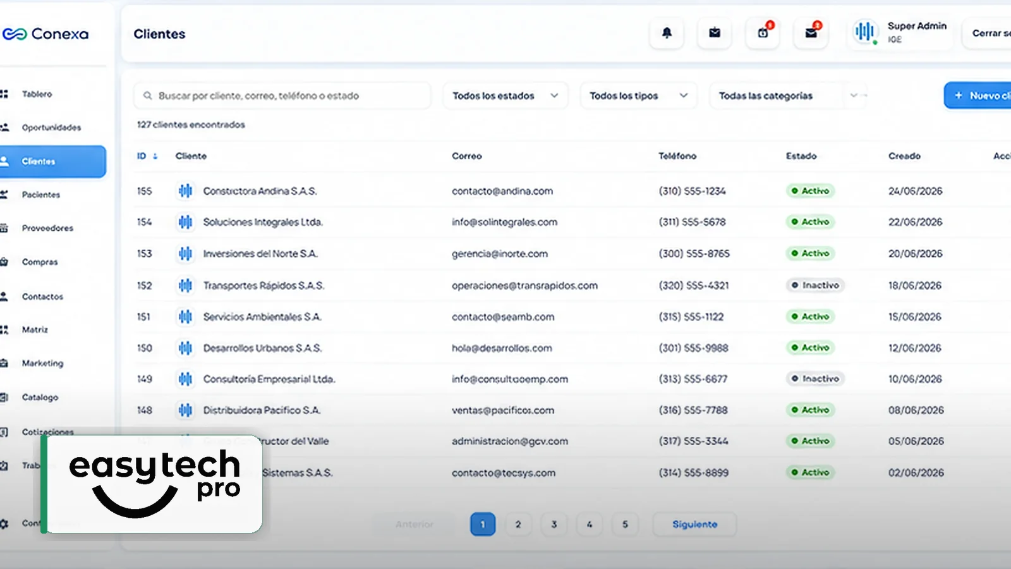Open Proveedores in sidebar
Viewport: 1011px width, 569px height.
point(47,228)
